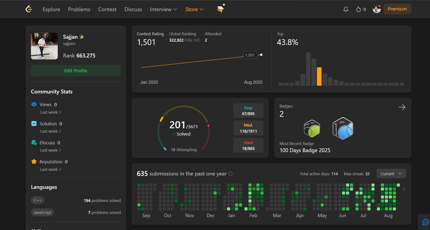Click the Reputation star icon
Screen dimensions: 430x230
(34, 162)
